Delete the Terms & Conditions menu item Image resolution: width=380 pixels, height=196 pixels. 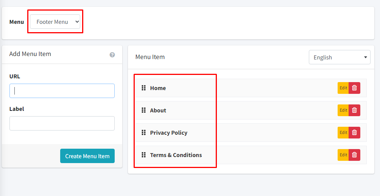click(354, 155)
